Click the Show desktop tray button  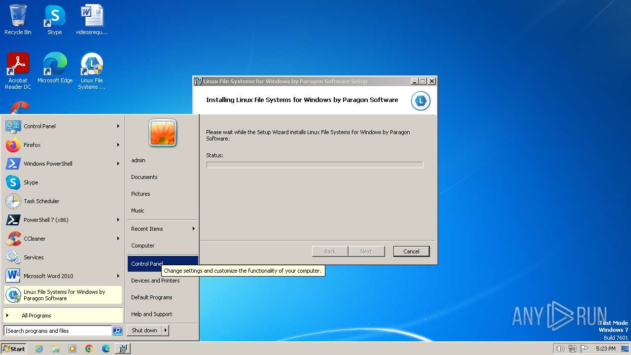626,349
